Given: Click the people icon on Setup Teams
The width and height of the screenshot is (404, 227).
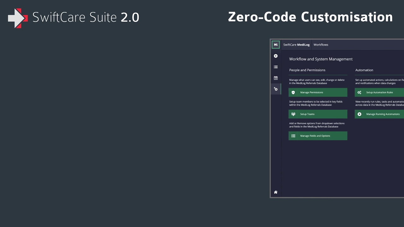Looking at the screenshot, I should (293, 114).
